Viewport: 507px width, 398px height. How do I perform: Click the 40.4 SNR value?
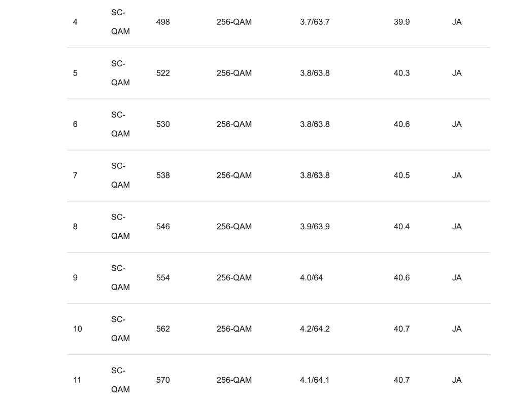(401, 227)
